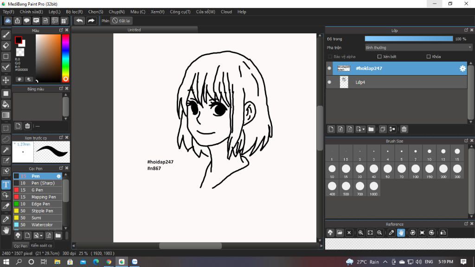
Task: Open Google Chrome from the taskbar
Action: point(109,261)
